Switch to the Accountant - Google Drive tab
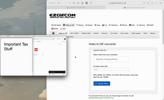Image resolution: width=164 pixels, height=100 pixels. tap(76, 8)
